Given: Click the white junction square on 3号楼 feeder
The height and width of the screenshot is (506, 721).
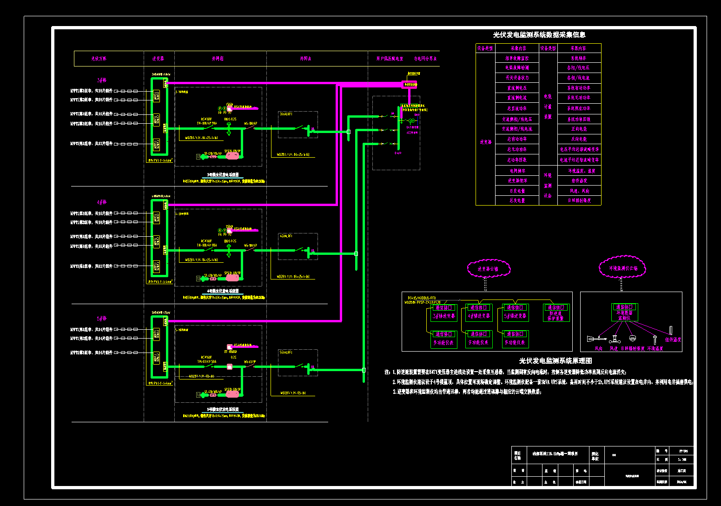Looking at the screenshot, I should [349, 132].
